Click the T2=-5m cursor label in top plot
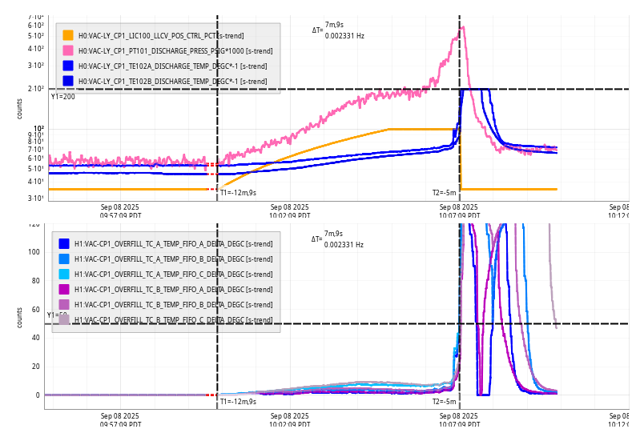 coord(444,192)
